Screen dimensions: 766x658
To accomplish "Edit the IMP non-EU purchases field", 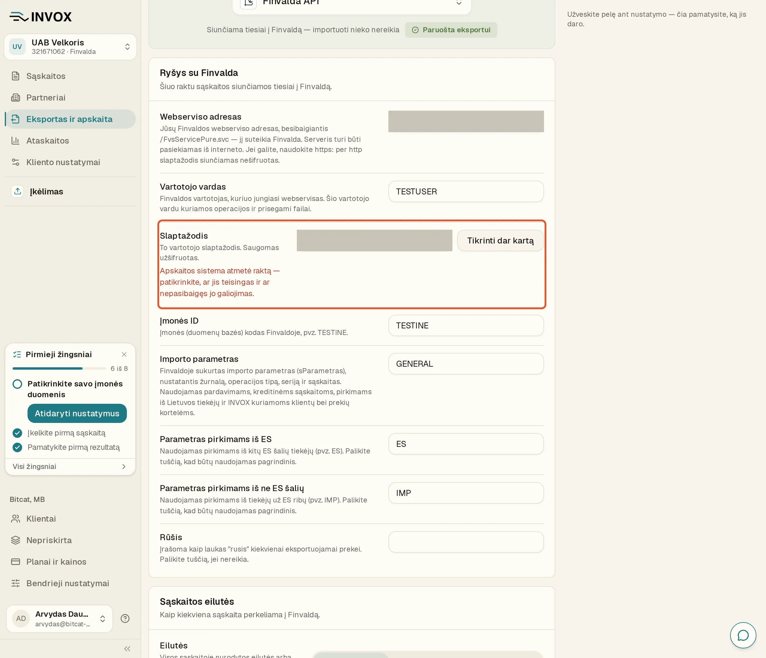I will 466,493.
